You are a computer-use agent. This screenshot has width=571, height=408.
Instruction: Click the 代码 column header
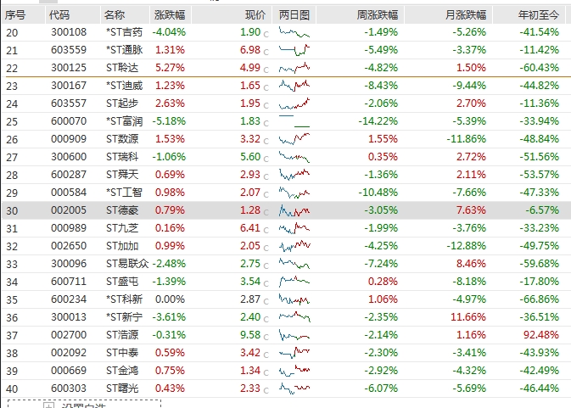point(59,14)
